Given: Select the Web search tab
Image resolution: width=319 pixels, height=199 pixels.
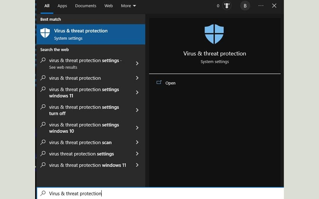Looking at the screenshot, I should tap(108, 6).
